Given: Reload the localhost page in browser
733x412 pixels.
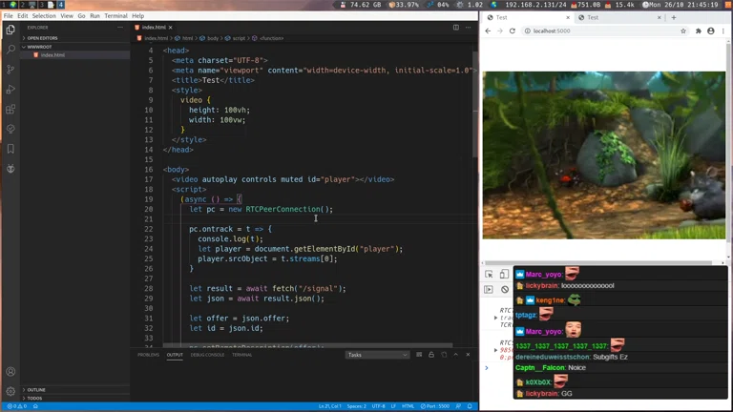Looking at the screenshot, I should 513,31.
